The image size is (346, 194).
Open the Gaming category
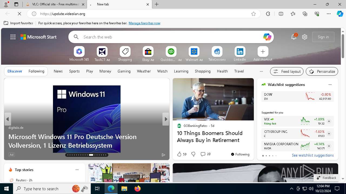click(x=124, y=71)
